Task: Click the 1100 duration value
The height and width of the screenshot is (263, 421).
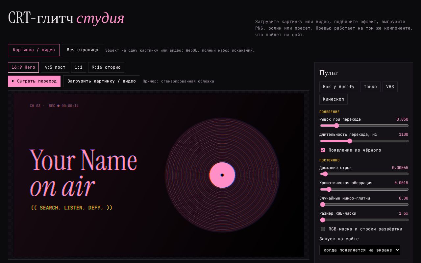Action: [404, 134]
